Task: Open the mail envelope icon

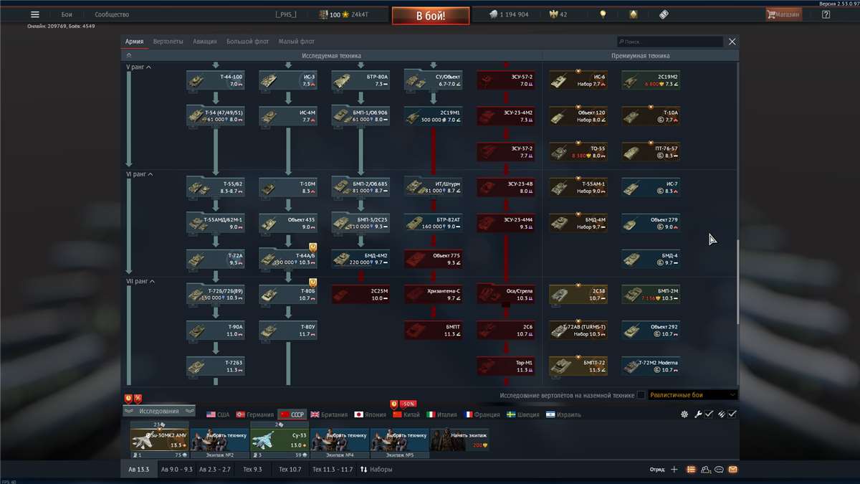Action: pos(732,470)
